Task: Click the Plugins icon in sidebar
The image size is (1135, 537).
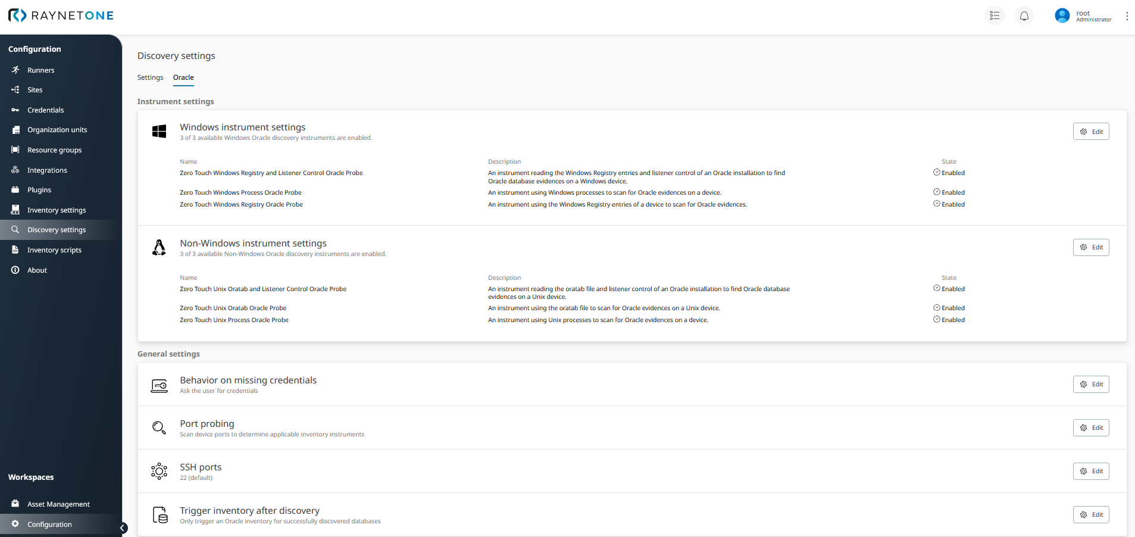Action: (x=15, y=190)
